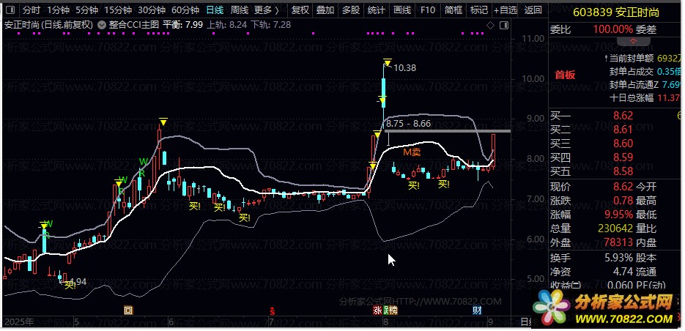Click the 返回 back button
The width and height of the screenshot is (685, 331).
[533, 10]
